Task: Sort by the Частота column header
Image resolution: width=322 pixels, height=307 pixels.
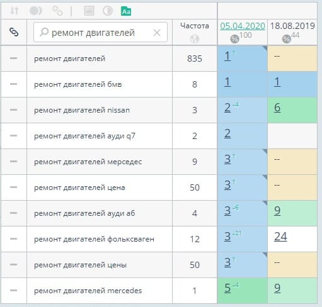Action: (x=195, y=26)
